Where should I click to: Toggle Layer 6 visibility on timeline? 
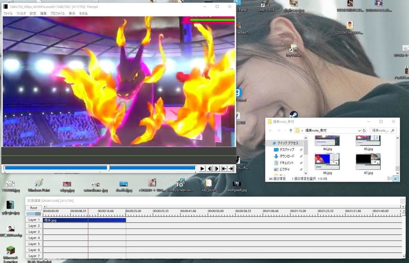(x=34, y=250)
